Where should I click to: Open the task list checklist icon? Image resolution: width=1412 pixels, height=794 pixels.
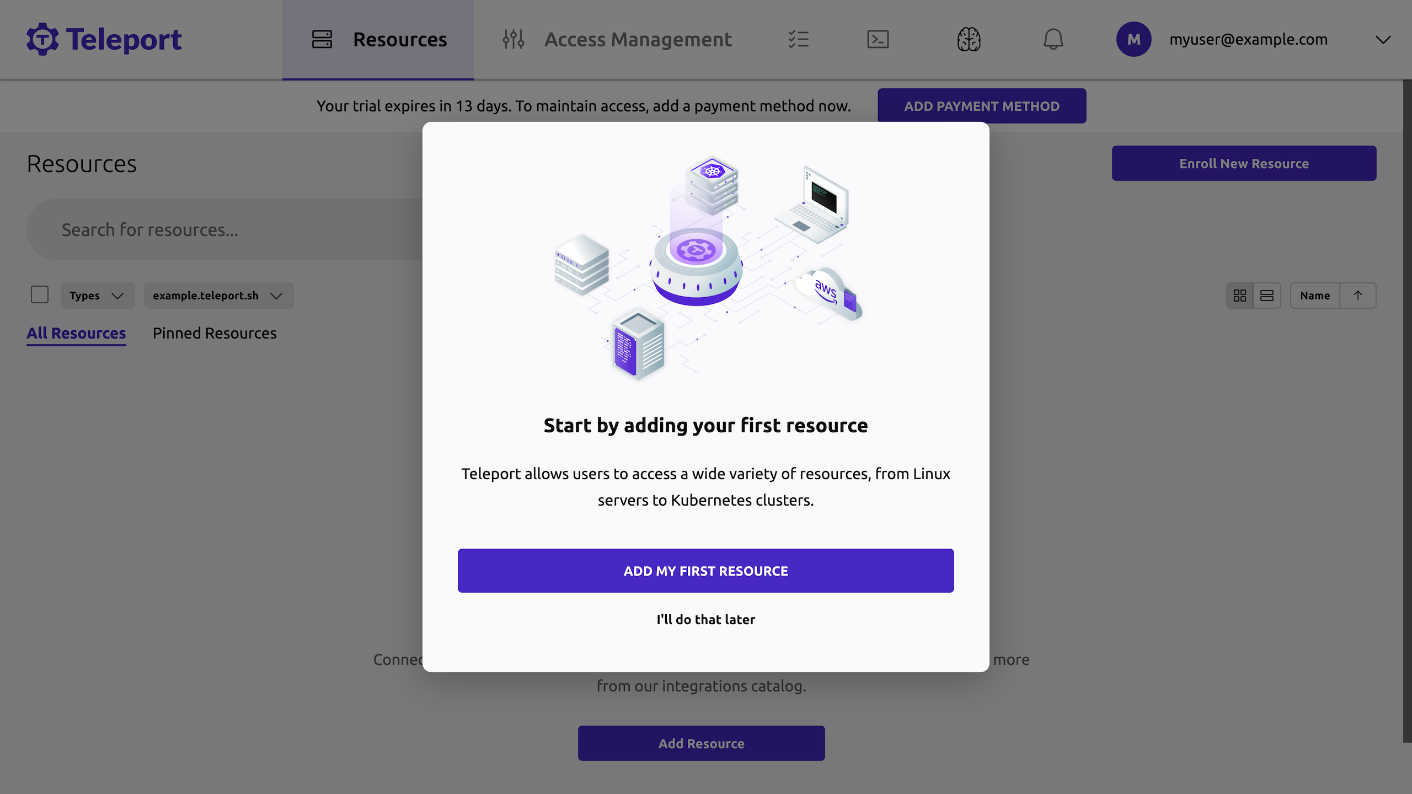(x=798, y=39)
